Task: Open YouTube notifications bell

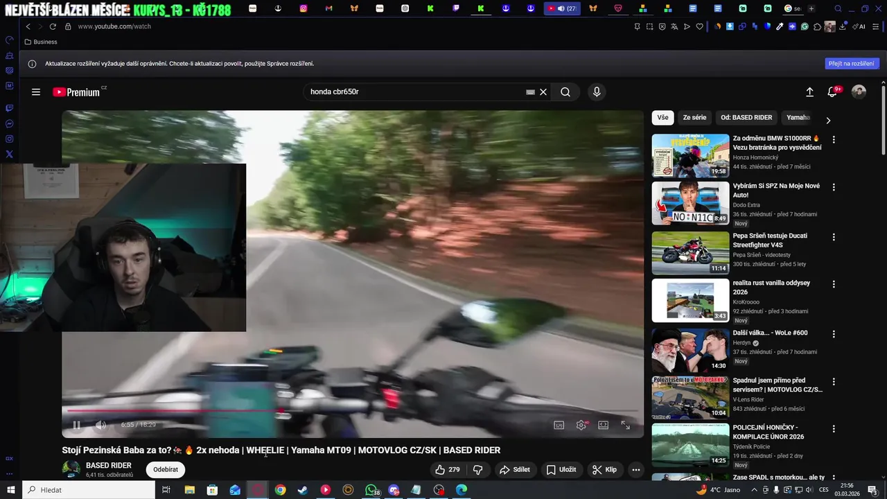Action: tap(833, 92)
